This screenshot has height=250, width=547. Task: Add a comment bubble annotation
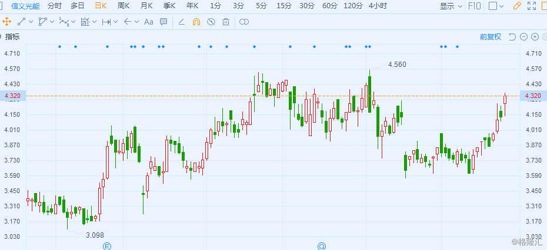164,22
